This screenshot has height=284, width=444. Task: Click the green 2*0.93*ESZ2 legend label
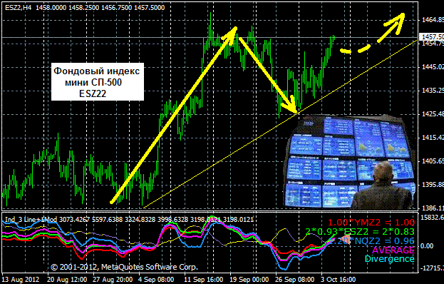360,232
